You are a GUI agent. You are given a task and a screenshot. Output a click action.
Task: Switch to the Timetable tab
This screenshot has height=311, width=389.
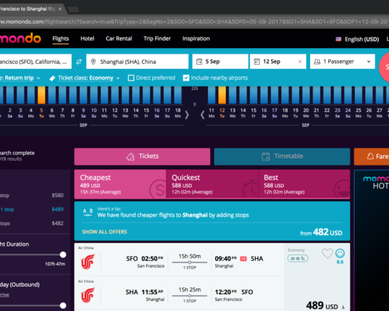point(282,156)
